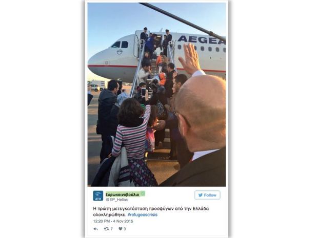318x238 pixels.
Task: Click the airplane cockpit windows in the photo
Action: tap(120, 45)
